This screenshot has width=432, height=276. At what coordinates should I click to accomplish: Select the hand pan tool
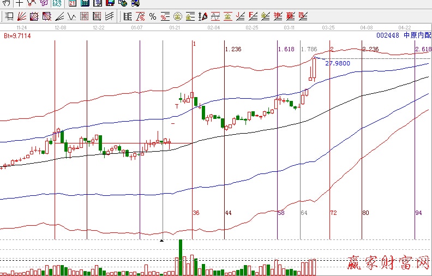[7, 3]
